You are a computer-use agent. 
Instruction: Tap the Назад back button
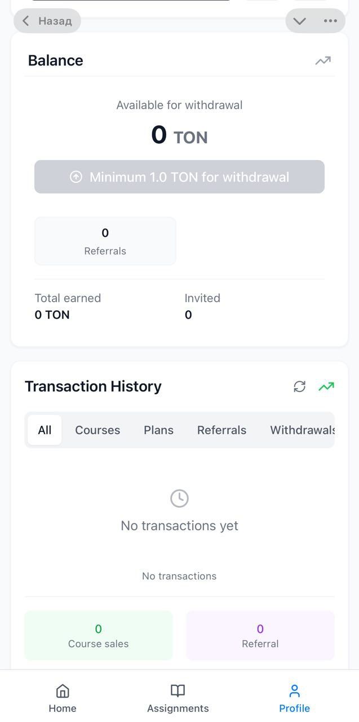pos(47,20)
